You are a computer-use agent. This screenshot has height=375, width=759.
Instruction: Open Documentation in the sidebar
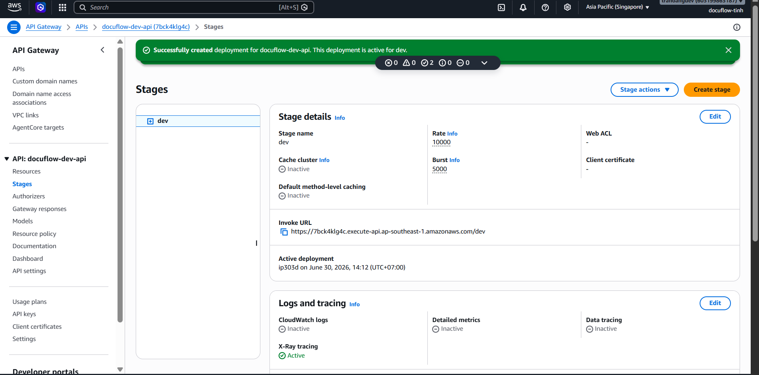(x=34, y=246)
